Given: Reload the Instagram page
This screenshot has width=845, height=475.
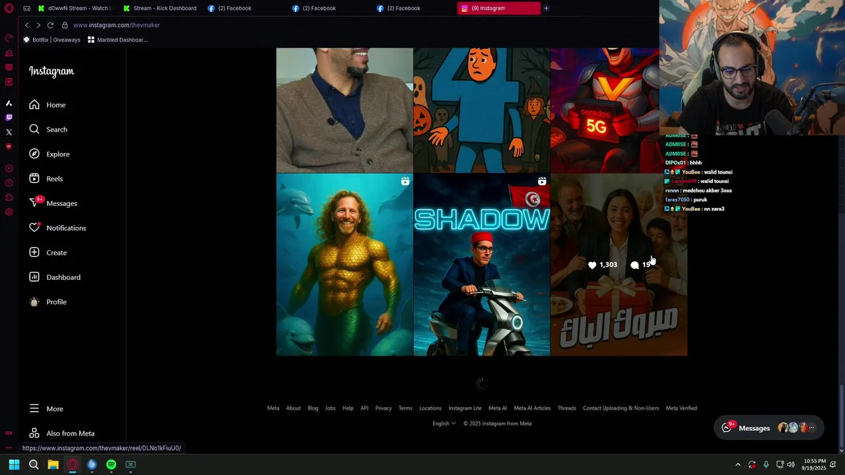Looking at the screenshot, I should (50, 25).
